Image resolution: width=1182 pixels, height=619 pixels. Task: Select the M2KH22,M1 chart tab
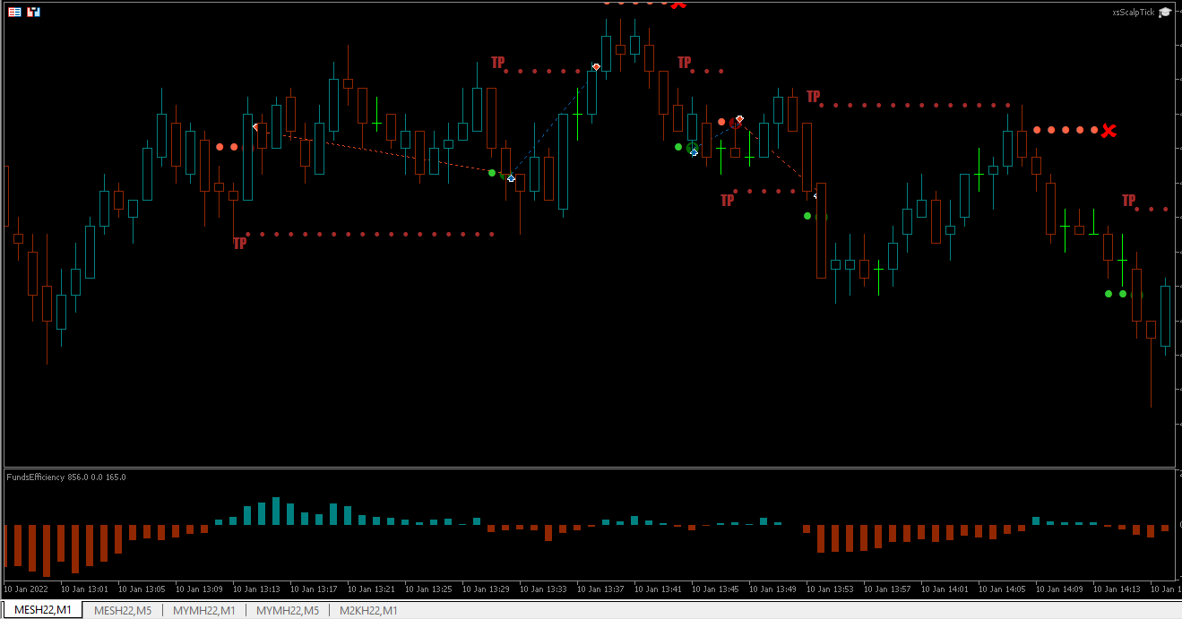click(x=368, y=610)
